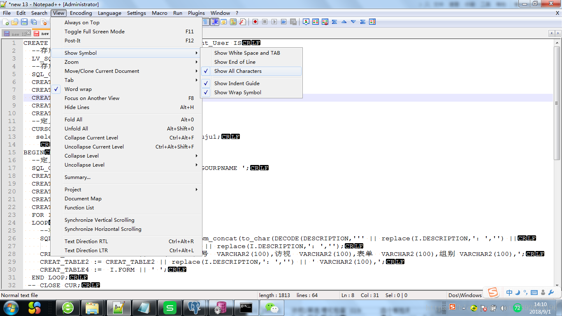Screen dimensions: 562x316
Task: Click the New file toolbar icon
Action: (6, 22)
